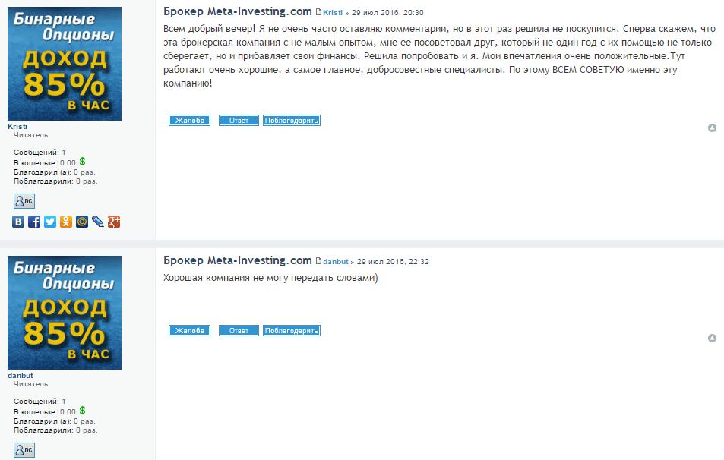Open danbut's binary options avatar image
Image resolution: width=724 pixels, height=460 pixels.
[x=65, y=313]
